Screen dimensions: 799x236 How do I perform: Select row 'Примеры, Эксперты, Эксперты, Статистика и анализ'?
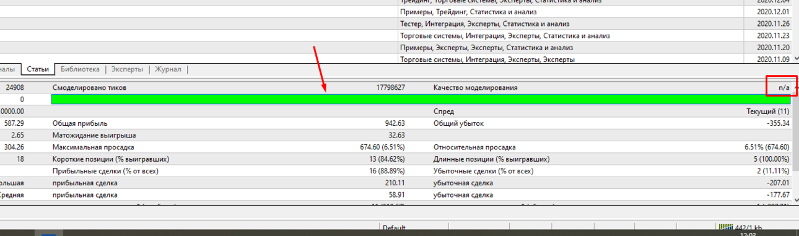487,48
